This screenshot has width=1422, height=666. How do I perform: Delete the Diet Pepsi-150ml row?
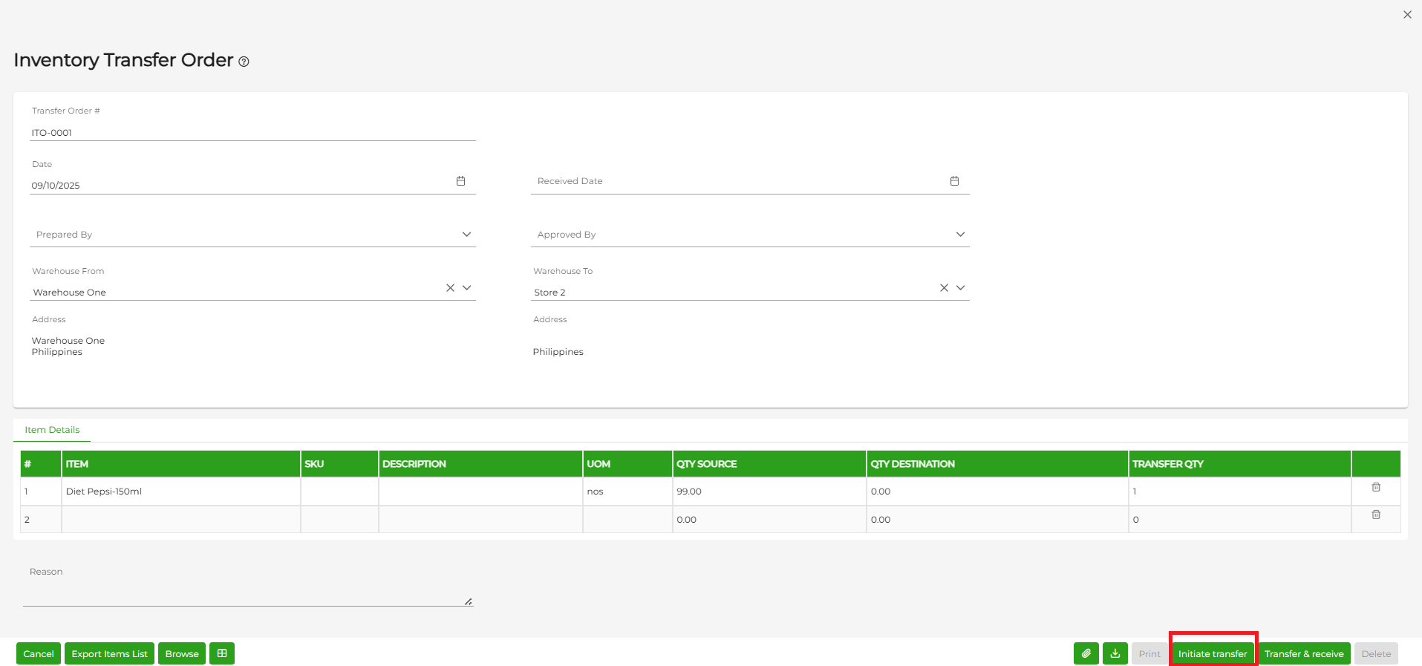click(x=1376, y=487)
